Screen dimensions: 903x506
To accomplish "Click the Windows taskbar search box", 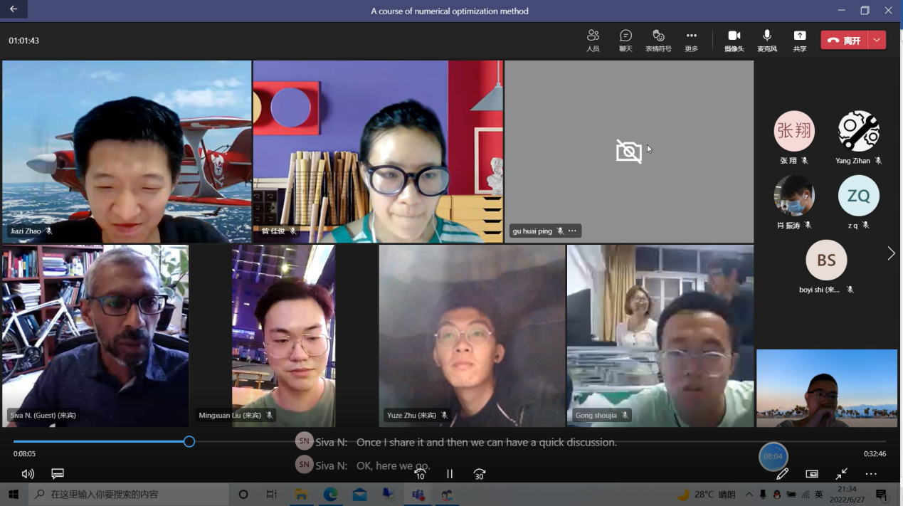I will click(x=128, y=494).
